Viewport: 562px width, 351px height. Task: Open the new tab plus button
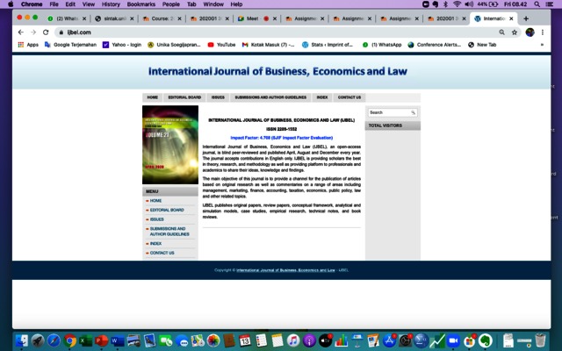pos(526,18)
